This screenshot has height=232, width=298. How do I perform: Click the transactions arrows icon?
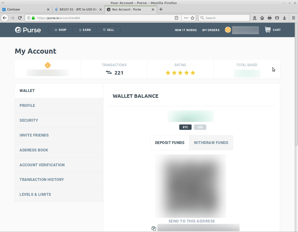point(109,72)
